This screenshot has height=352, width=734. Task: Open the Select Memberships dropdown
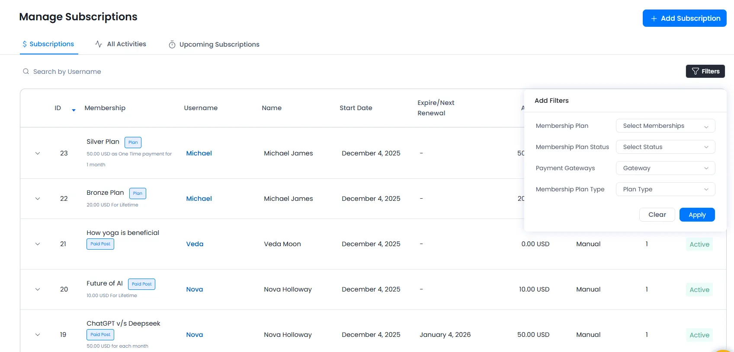pyautogui.click(x=665, y=126)
